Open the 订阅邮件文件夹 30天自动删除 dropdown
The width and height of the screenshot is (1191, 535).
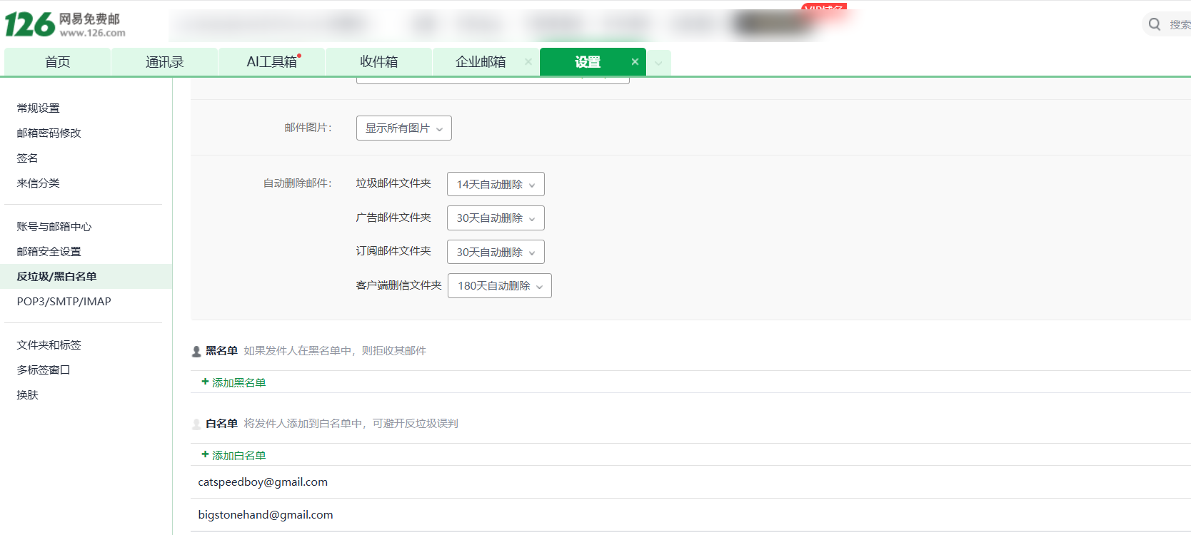[x=496, y=253]
